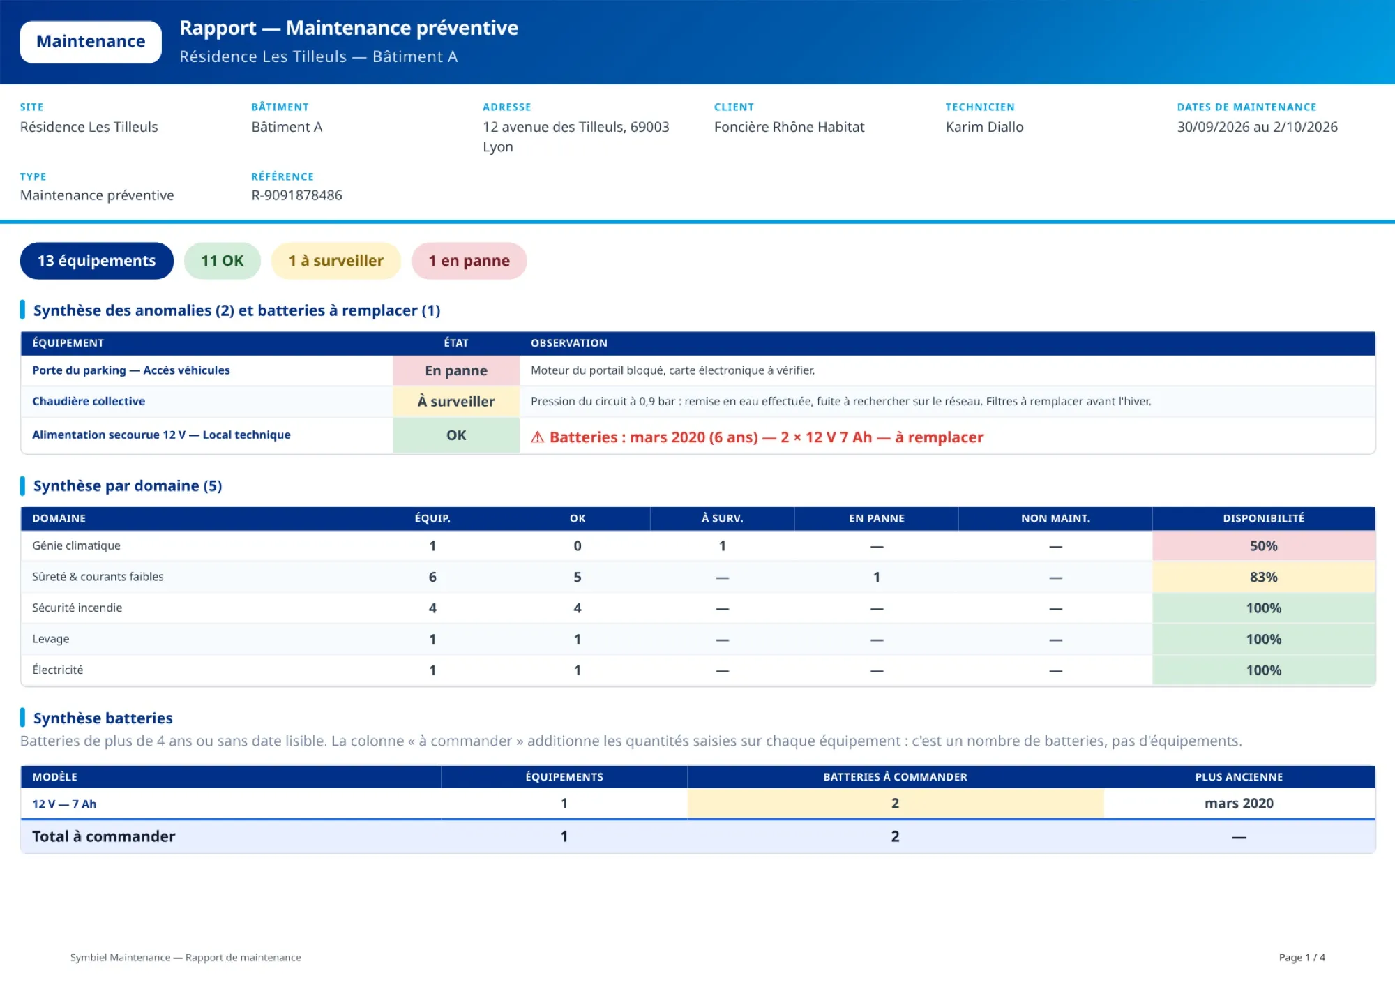This screenshot has width=1395, height=987.
Task: Click the 'mars 2020' oldest battery cell
Action: (1239, 804)
